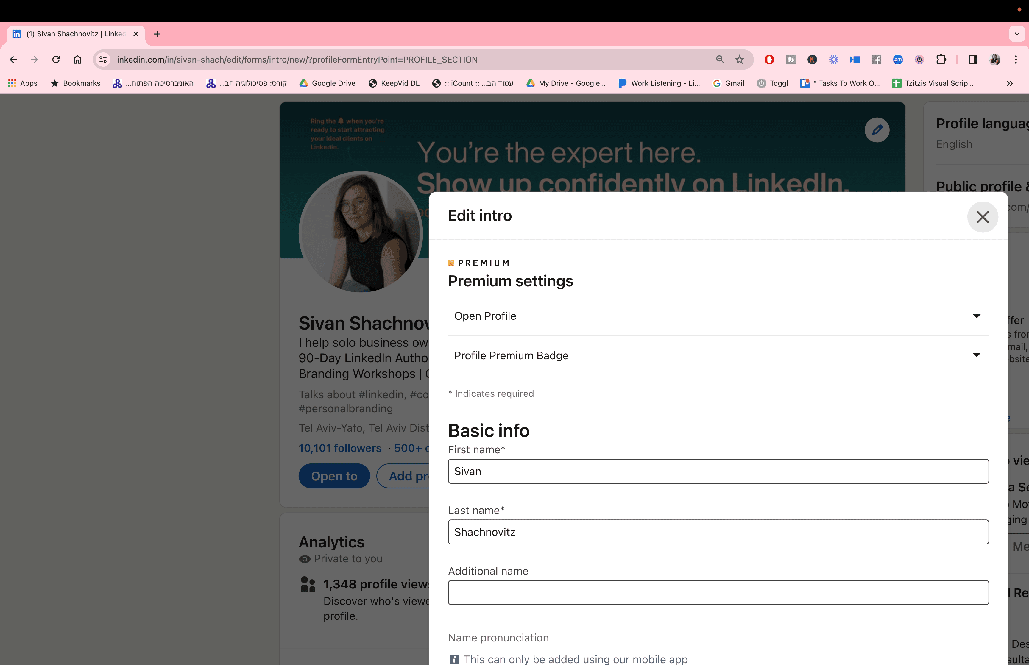The image size is (1029, 665).
Task: Click the Add profile section button
Action: click(x=403, y=476)
